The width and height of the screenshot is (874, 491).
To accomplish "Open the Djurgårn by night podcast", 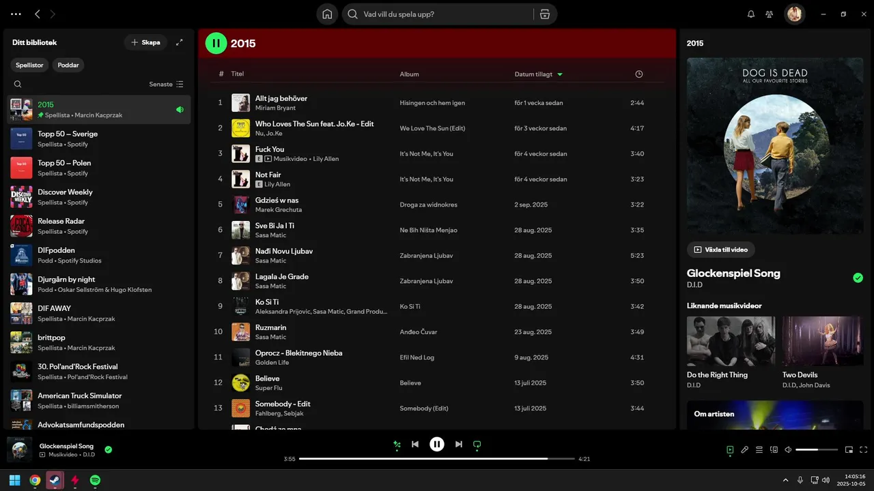I will 99,284.
